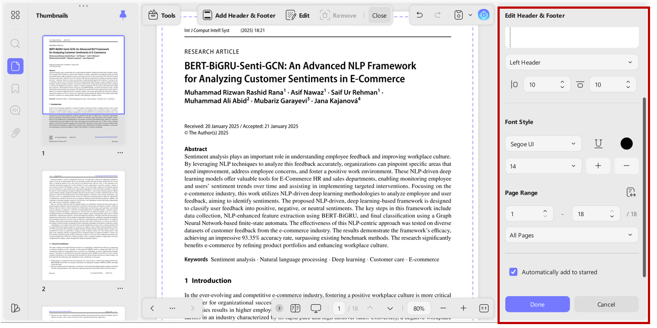Image resolution: width=657 pixels, height=328 pixels.
Task: Decrease font size with minus button
Action: [626, 166]
